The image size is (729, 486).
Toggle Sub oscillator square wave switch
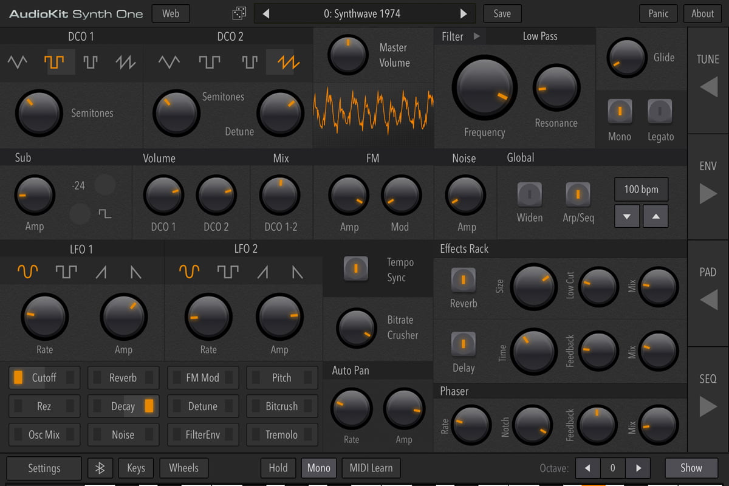(80, 214)
